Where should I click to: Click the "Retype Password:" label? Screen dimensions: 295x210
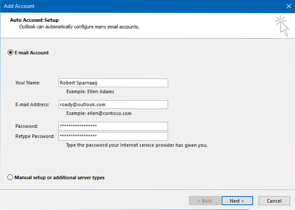[34, 136]
